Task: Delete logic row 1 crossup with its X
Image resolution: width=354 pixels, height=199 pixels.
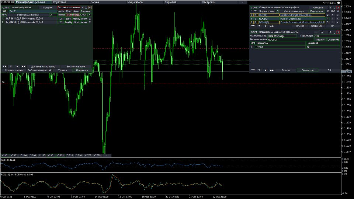Action: pyautogui.click(x=90, y=19)
